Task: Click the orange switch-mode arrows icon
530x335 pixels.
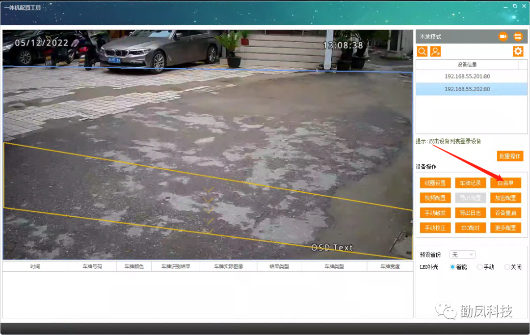Action: click(x=518, y=36)
